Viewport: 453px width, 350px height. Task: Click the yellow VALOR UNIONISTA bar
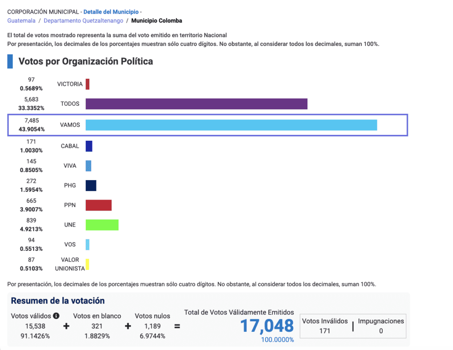point(88,264)
